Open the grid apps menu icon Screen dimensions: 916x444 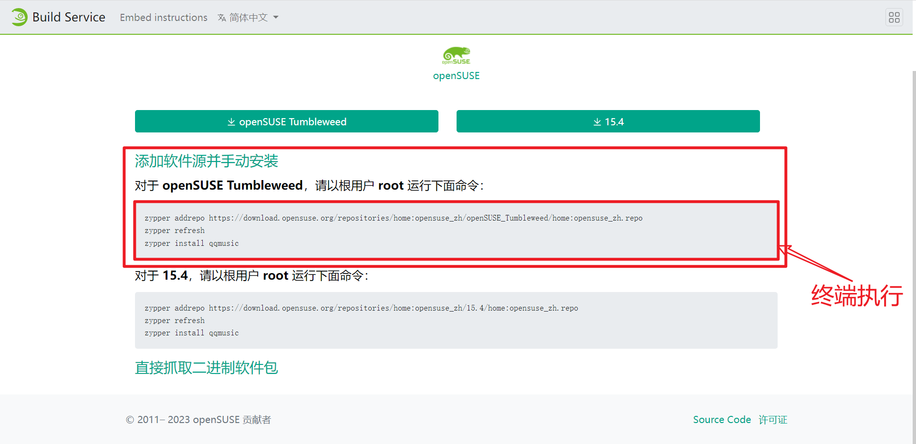[894, 18]
